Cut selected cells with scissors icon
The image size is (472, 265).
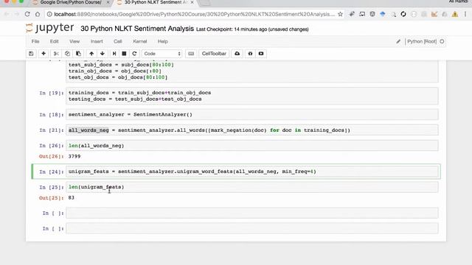coord(56,54)
